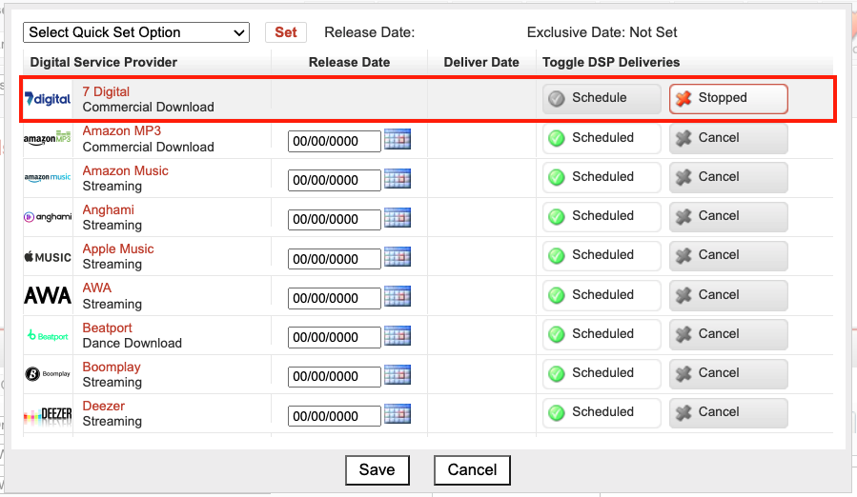Open the AWA release date calendar icon
The height and width of the screenshot is (497, 857).
(398, 296)
